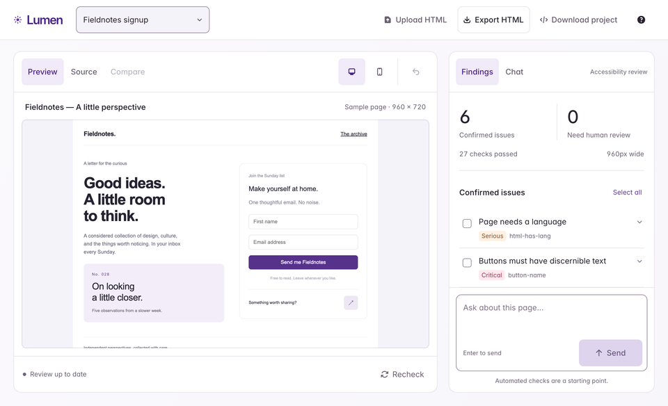Switch to the Findings tab
Viewport: 668px width, 406px height.
coord(477,72)
